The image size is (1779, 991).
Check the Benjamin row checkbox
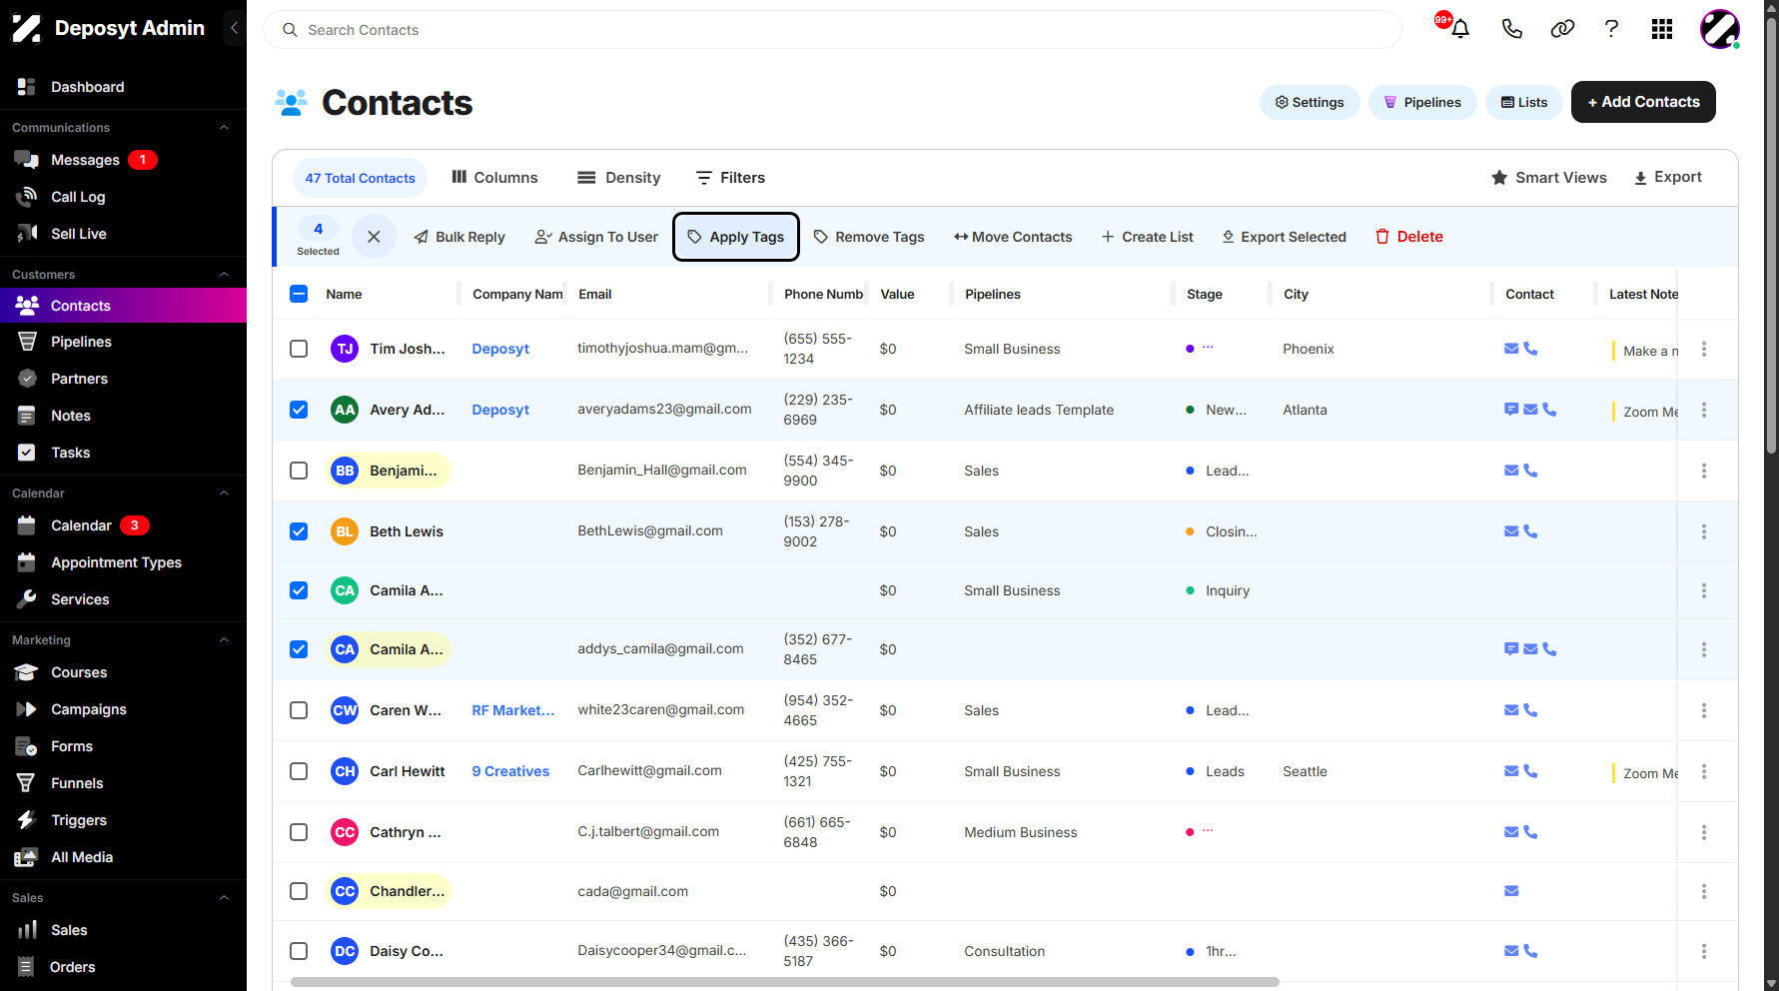(x=299, y=471)
